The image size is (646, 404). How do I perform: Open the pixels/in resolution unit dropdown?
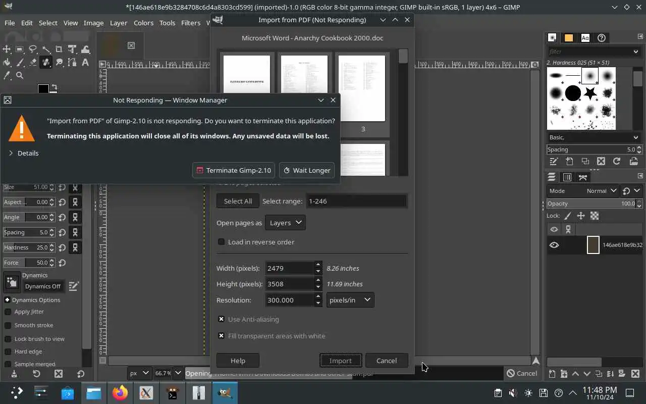[350, 300]
